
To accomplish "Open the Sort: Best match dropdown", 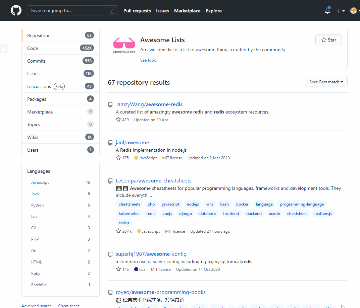I will click(x=326, y=82).
